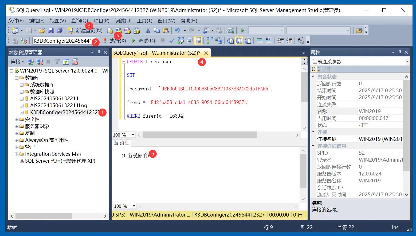Click the Cut scissors icon
Viewport: 416px width, 236px height.
(x=148, y=30)
